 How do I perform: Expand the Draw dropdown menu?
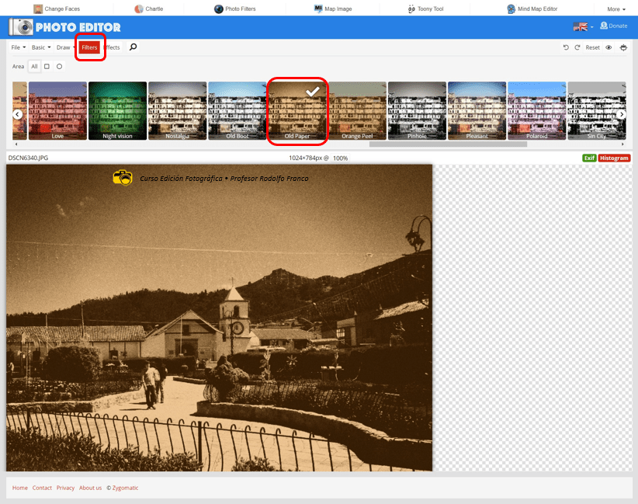pos(64,47)
